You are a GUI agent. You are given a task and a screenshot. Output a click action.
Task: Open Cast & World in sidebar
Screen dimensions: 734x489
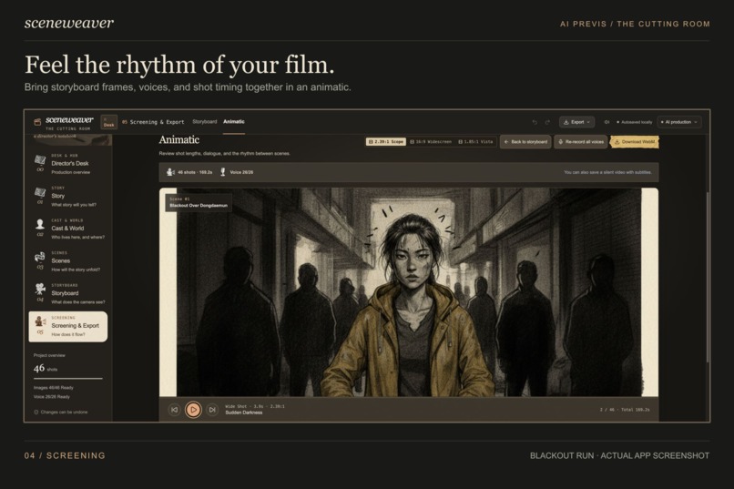pos(68,229)
